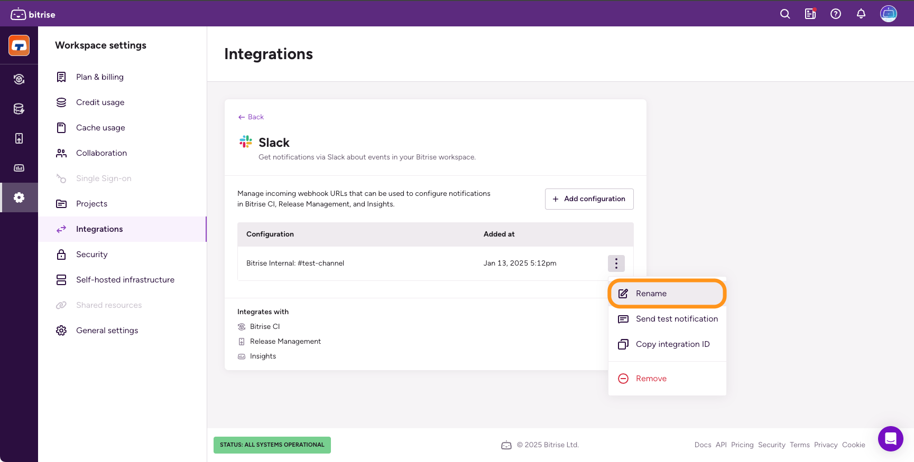
Task: Open Bitrise CI icon in left rail
Action: [19, 79]
